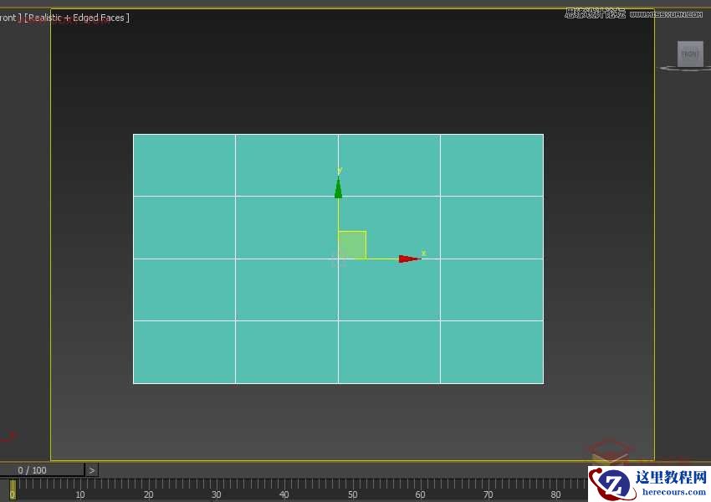Jump to frame 10 on the timeline
The width and height of the screenshot is (711, 502).
point(80,494)
